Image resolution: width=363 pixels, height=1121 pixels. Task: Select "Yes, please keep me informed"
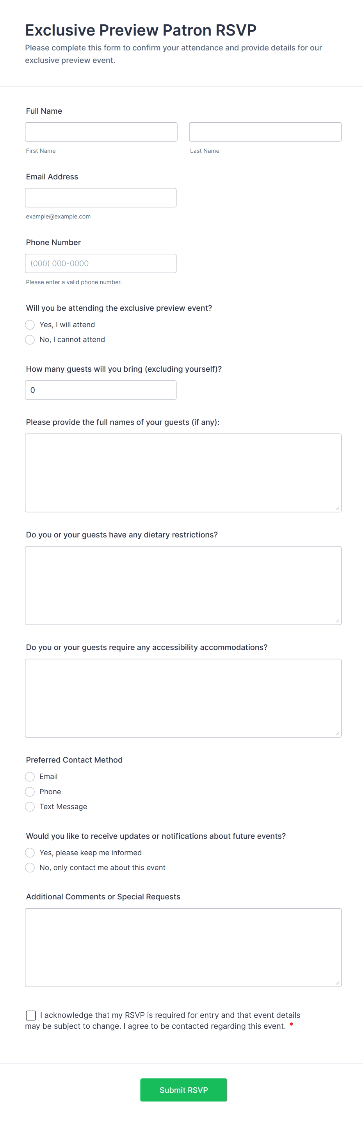(x=30, y=852)
